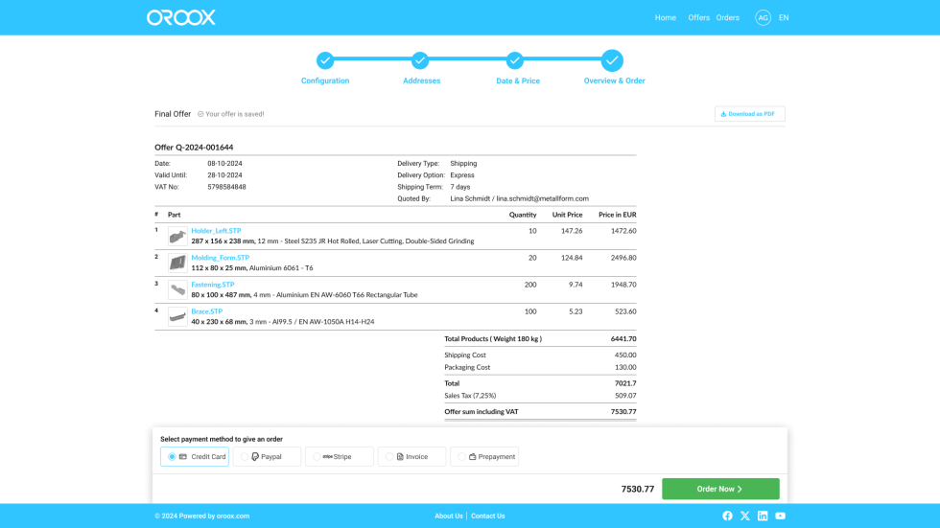940x528 pixels.
Task: Click the Date & Price step checkmark
Action: point(515,60)
